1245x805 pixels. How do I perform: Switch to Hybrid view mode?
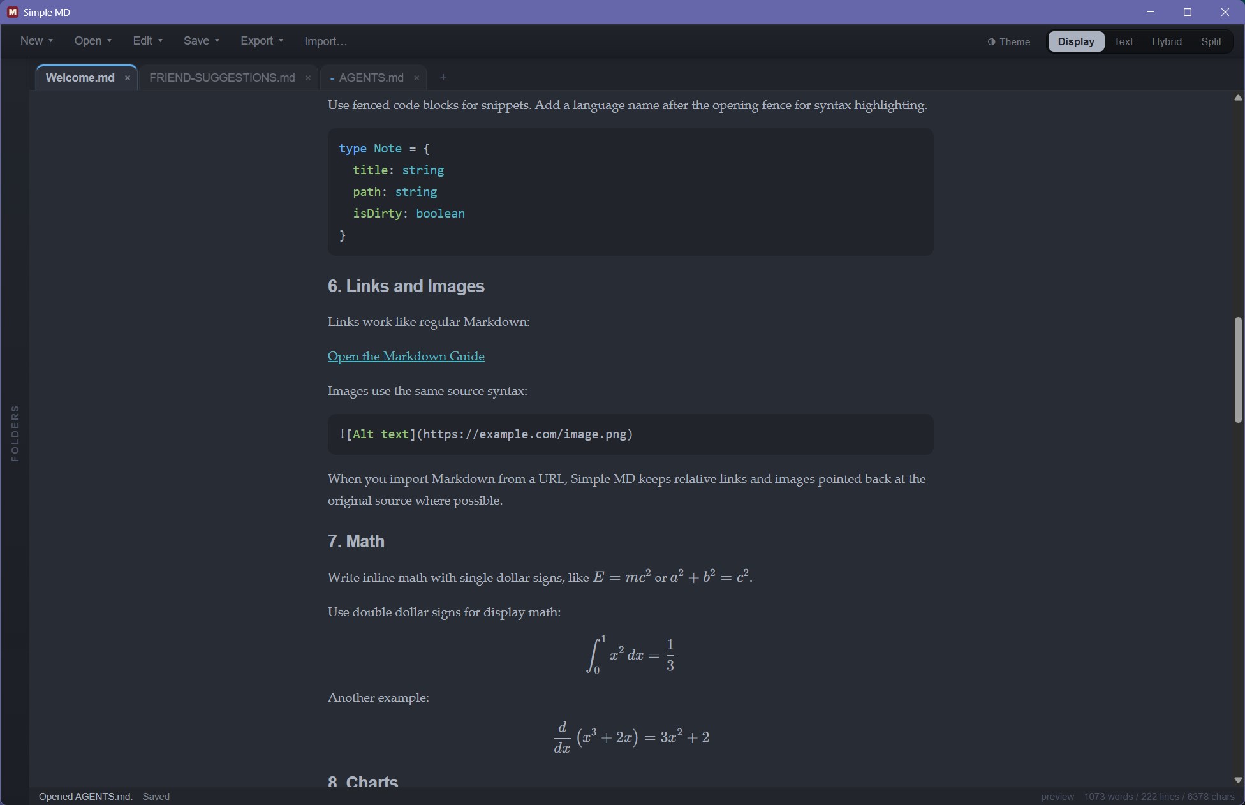[1167, 41]
